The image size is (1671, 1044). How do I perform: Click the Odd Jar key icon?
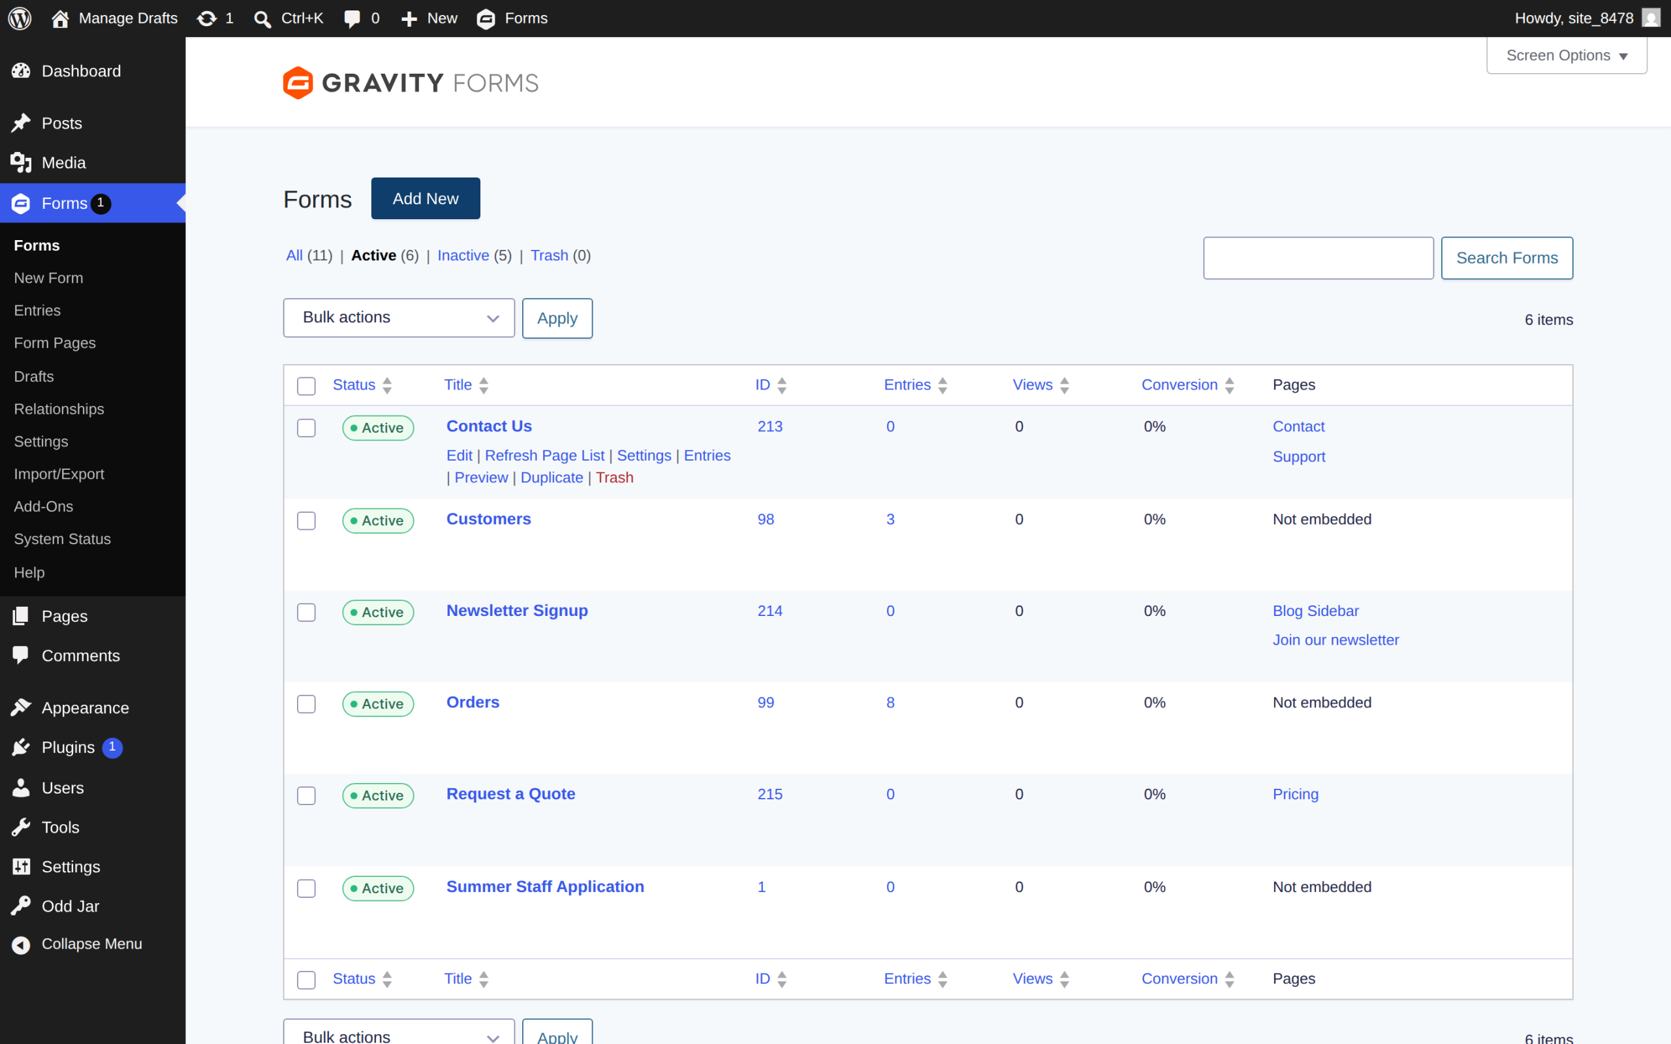click(x=22, y=906)
